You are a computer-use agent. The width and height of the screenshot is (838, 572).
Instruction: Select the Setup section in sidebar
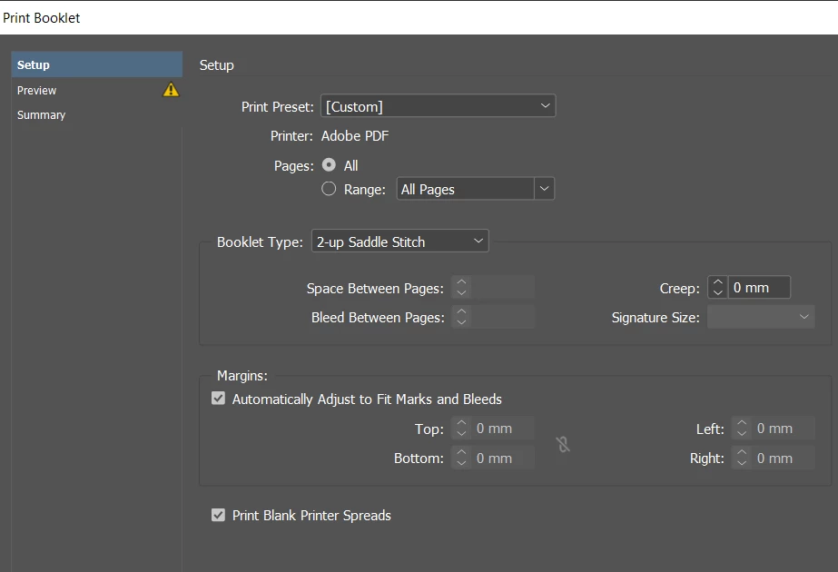pyautogui.click(x=97, y=64)
